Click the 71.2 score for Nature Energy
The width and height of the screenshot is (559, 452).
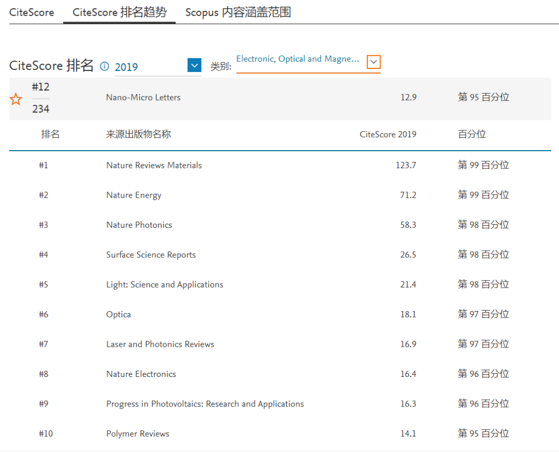pos(408,195)
